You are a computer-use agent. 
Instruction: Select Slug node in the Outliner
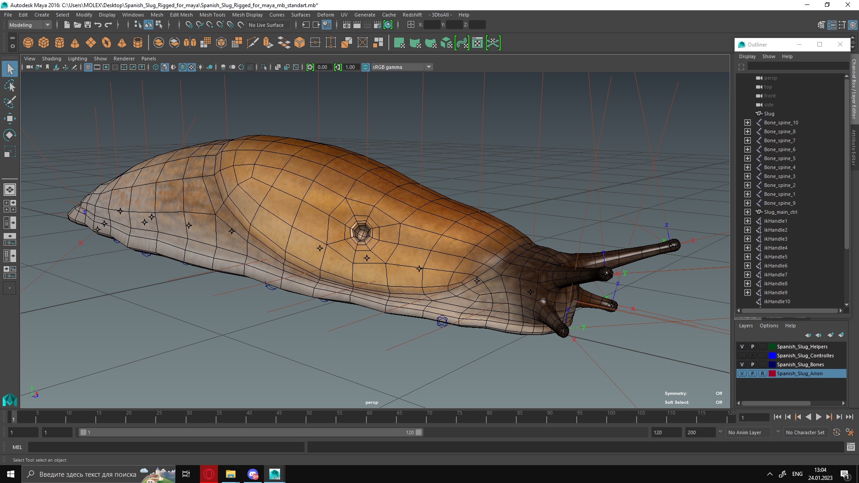pos(769,114)
